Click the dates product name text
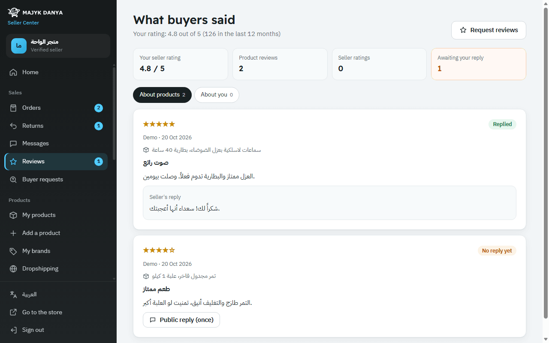The height and width of the screenshot is (343, 549). pyautogui.click(x=184, y=276)
